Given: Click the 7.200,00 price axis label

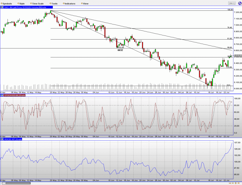Looking at the screenshot, I should 238,12.
